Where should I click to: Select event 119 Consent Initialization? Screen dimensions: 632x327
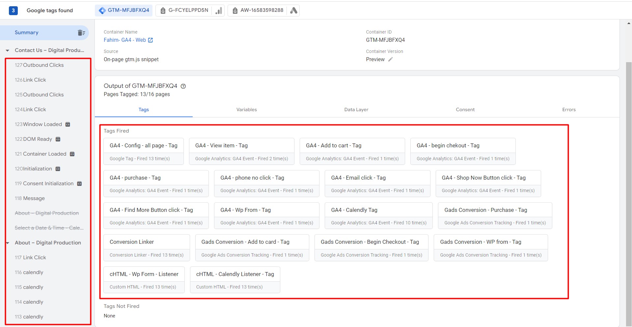click(x=44, y=184)
